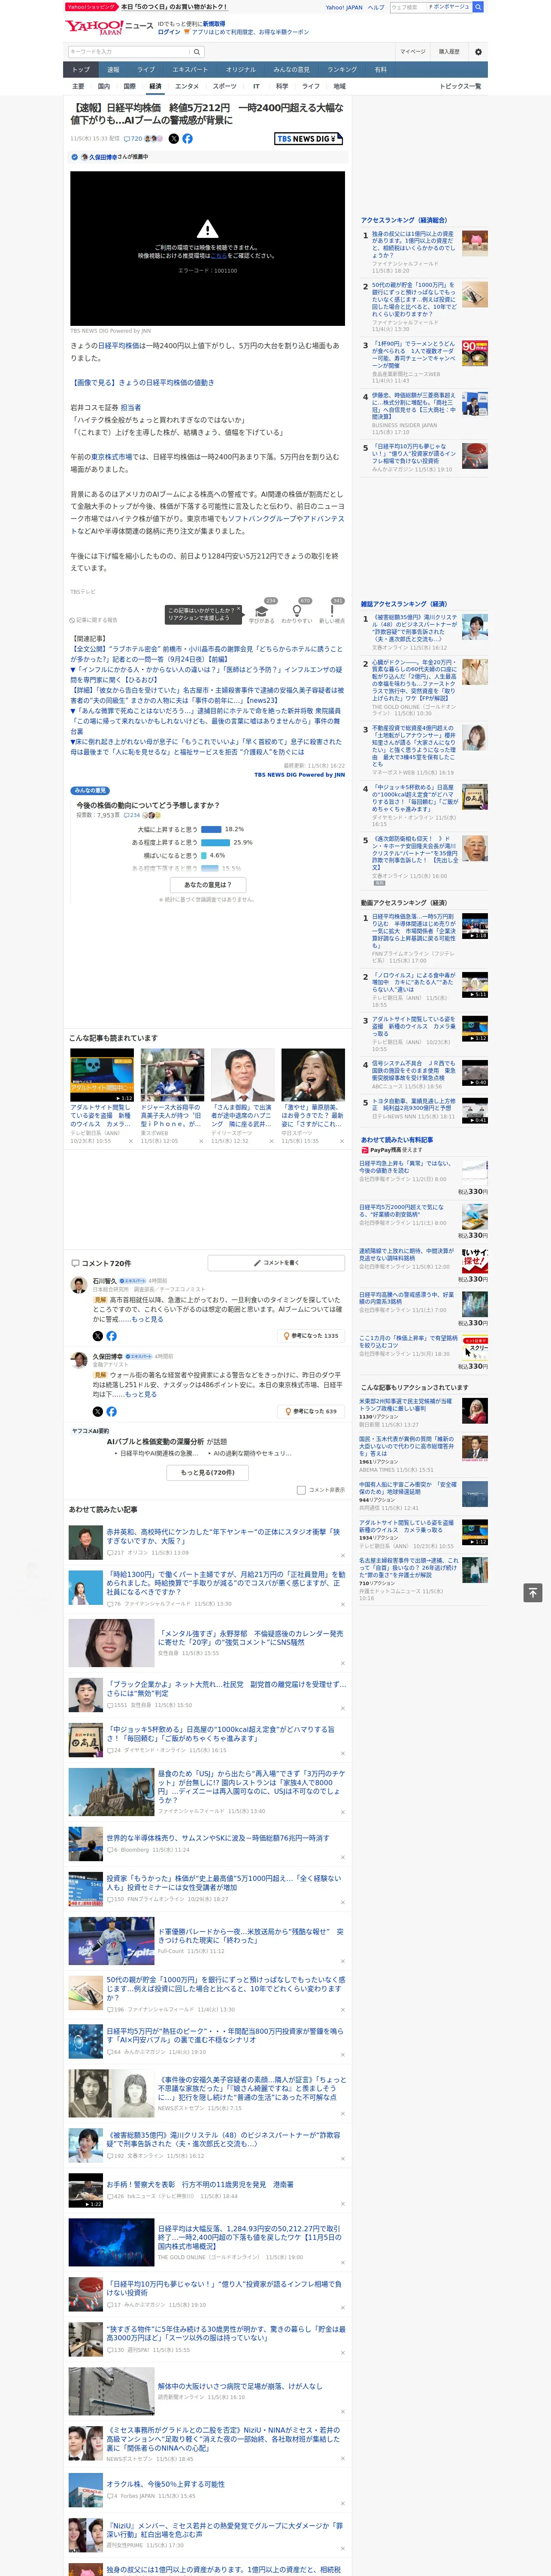Open the トップ navigation tab

click(81, 70)
